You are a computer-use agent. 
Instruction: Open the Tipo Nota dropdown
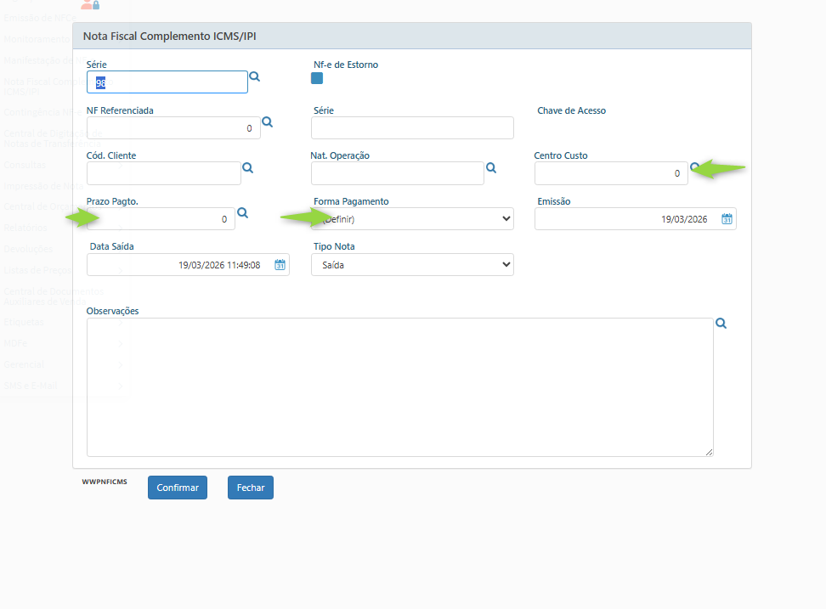pos(412,265)
